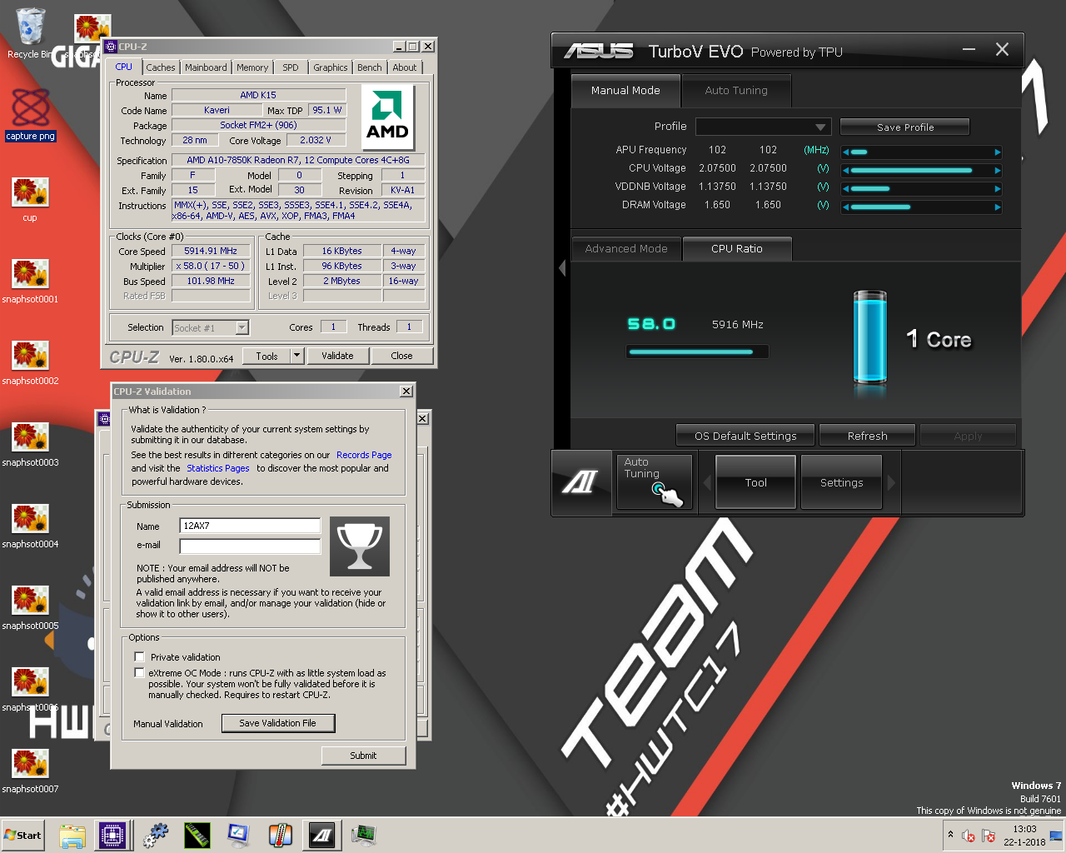Open the Tool button in AI Suite
Viewport: 1066px width, 853px height.
(x=755, y=482)
